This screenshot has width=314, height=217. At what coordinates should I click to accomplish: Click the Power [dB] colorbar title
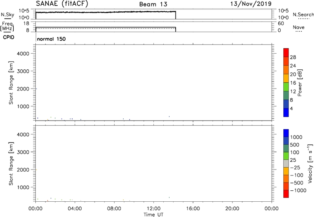click(299, 83)
